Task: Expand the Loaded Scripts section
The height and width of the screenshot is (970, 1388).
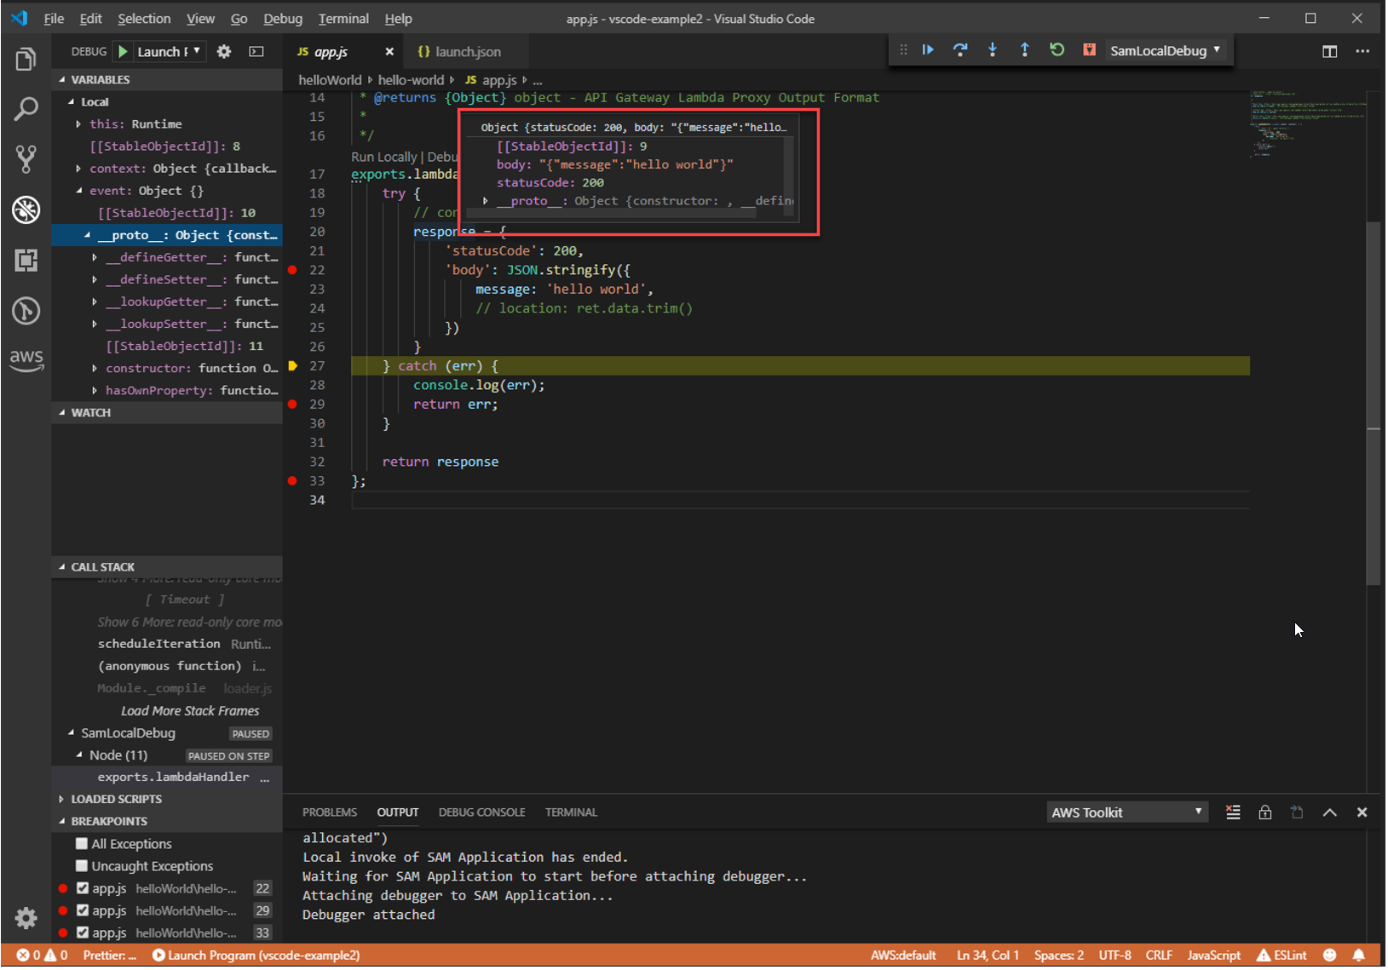Action: (116, 801)
